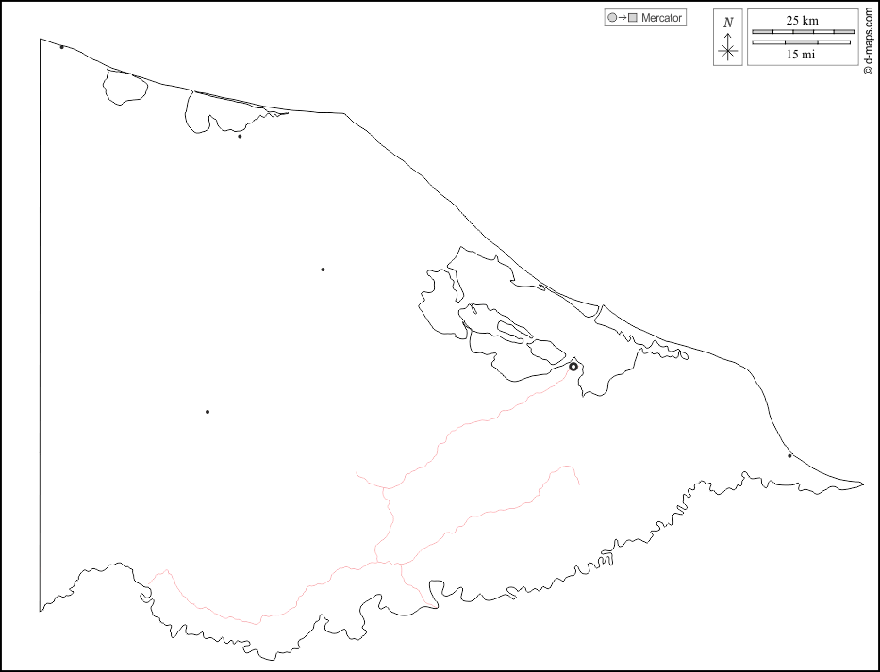This screenshot has width=880, height=672.
Task: Select the city dot in the map center
Action: coord(323,270)
